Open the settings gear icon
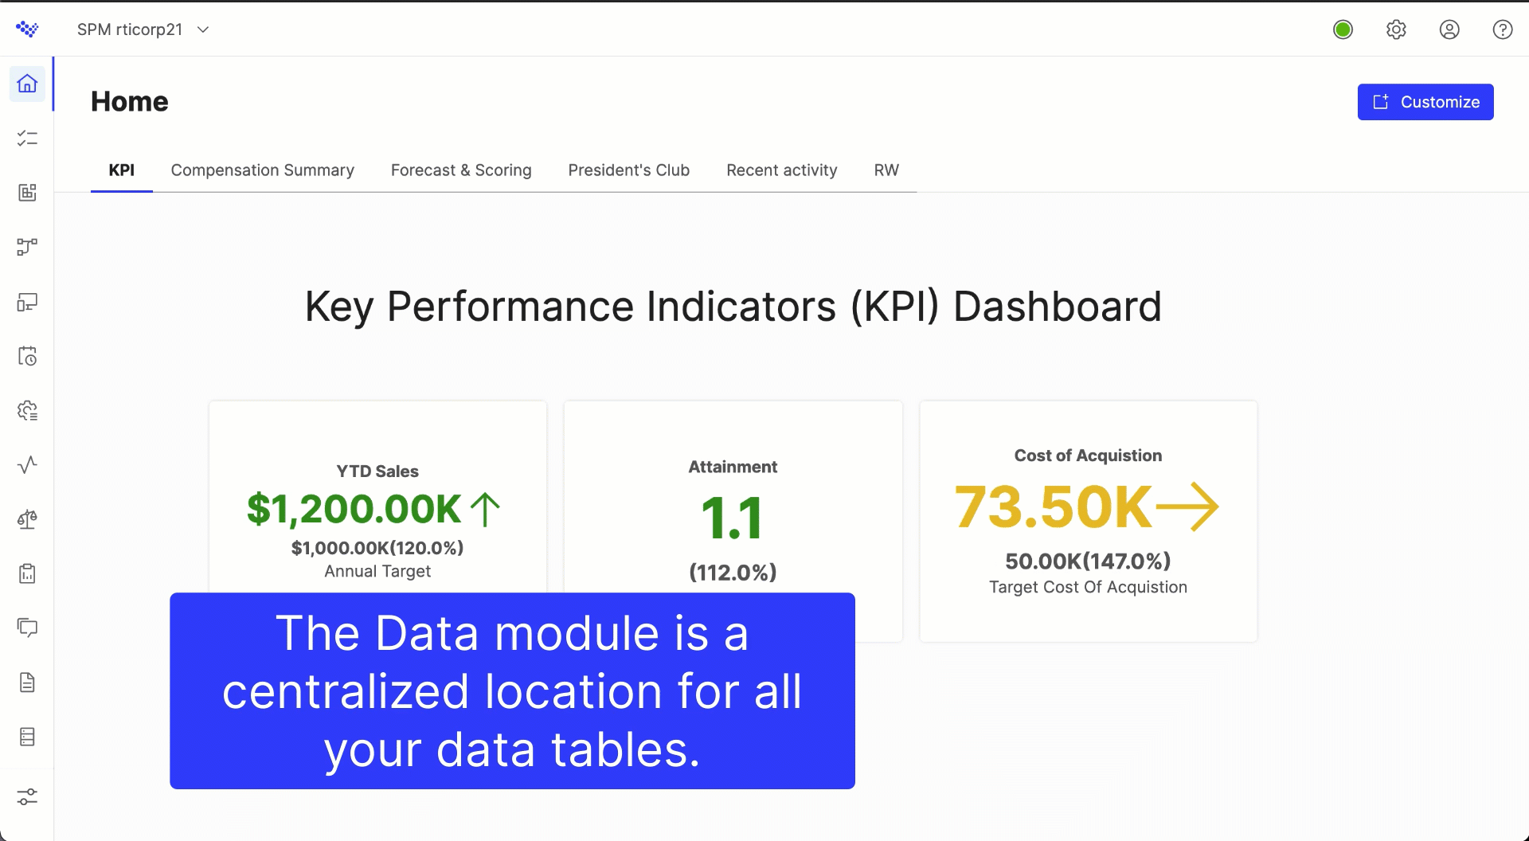 coord(1396,29)
